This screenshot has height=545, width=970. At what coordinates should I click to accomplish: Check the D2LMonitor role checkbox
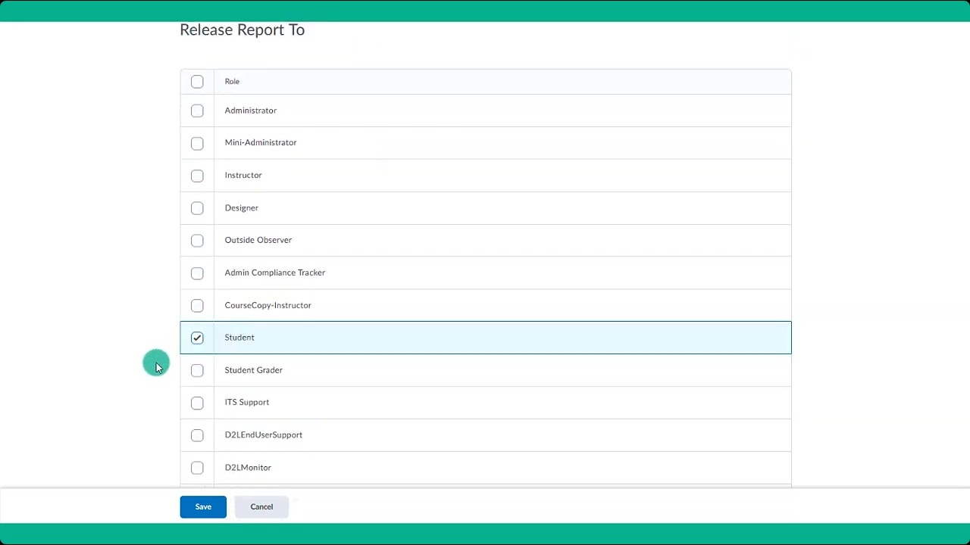click(197, 468)
